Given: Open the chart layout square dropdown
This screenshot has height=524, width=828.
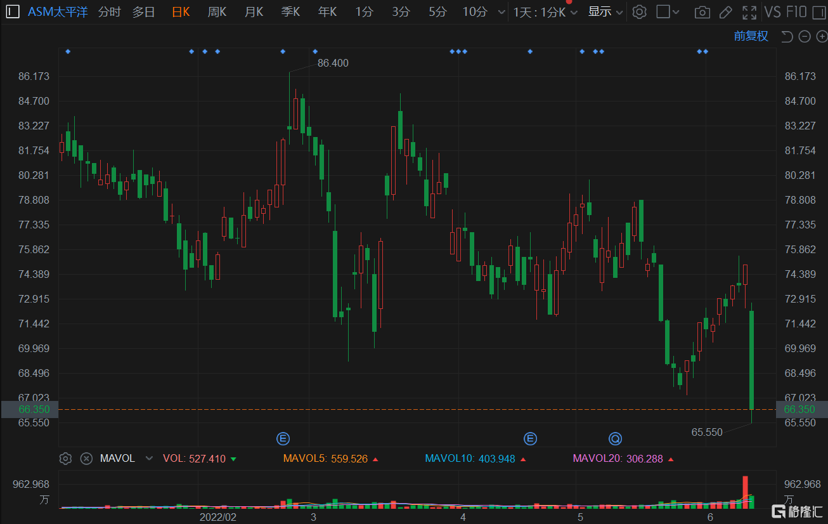Looking at the screenshot, I should (668, 12).
